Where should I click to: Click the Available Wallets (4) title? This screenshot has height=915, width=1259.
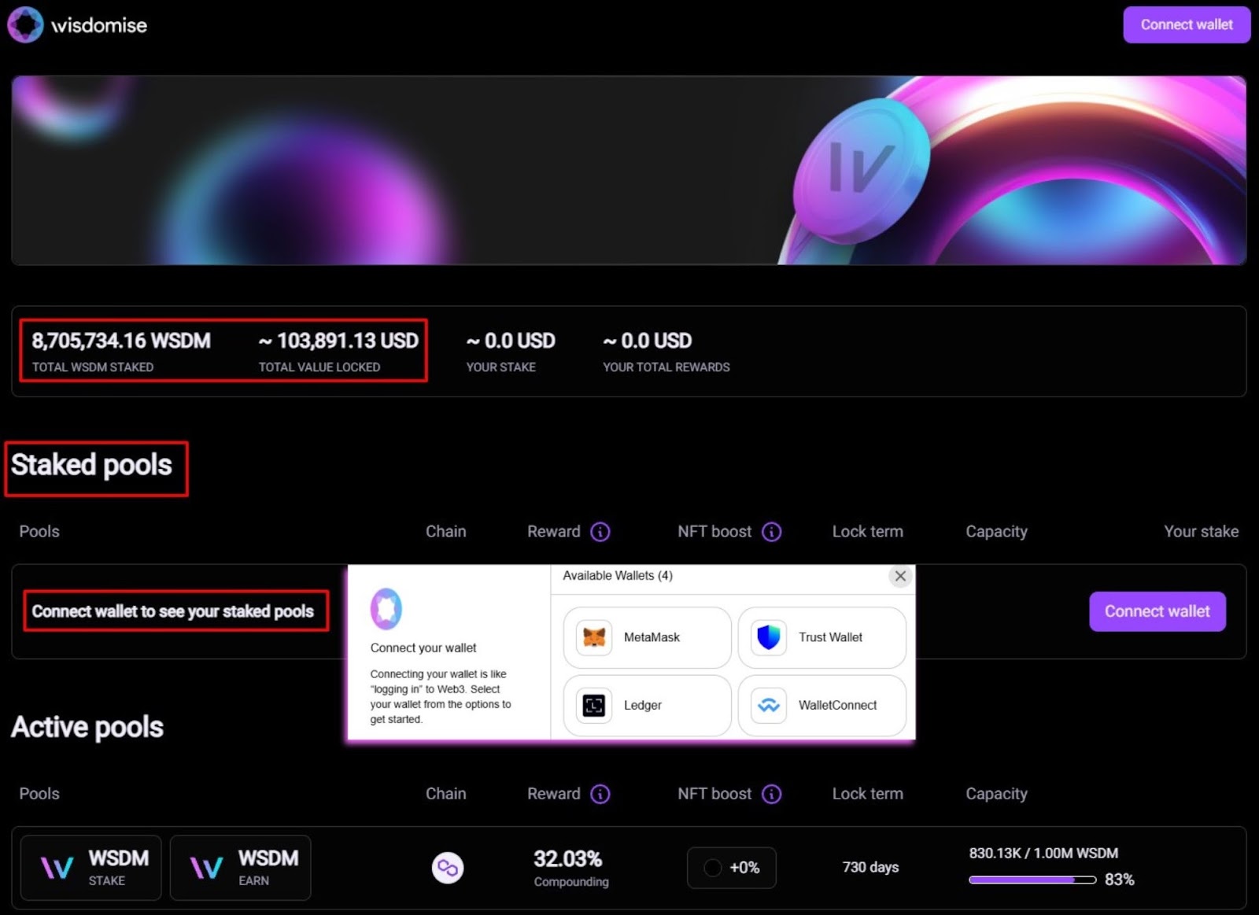pos(618,576)
